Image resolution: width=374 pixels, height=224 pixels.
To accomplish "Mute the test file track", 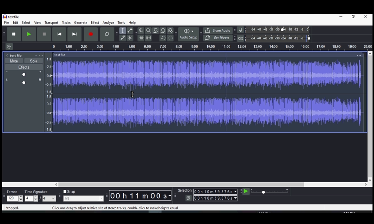I will point(14,61).
